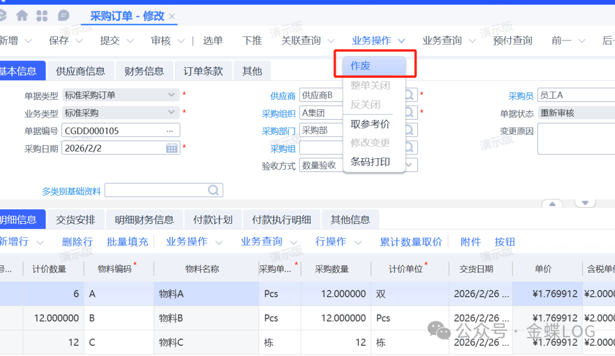The width and height of the screenshot is (615, 356).
Task: Open the 业务类型 dropdown list
Action: (x=171, y=113)
